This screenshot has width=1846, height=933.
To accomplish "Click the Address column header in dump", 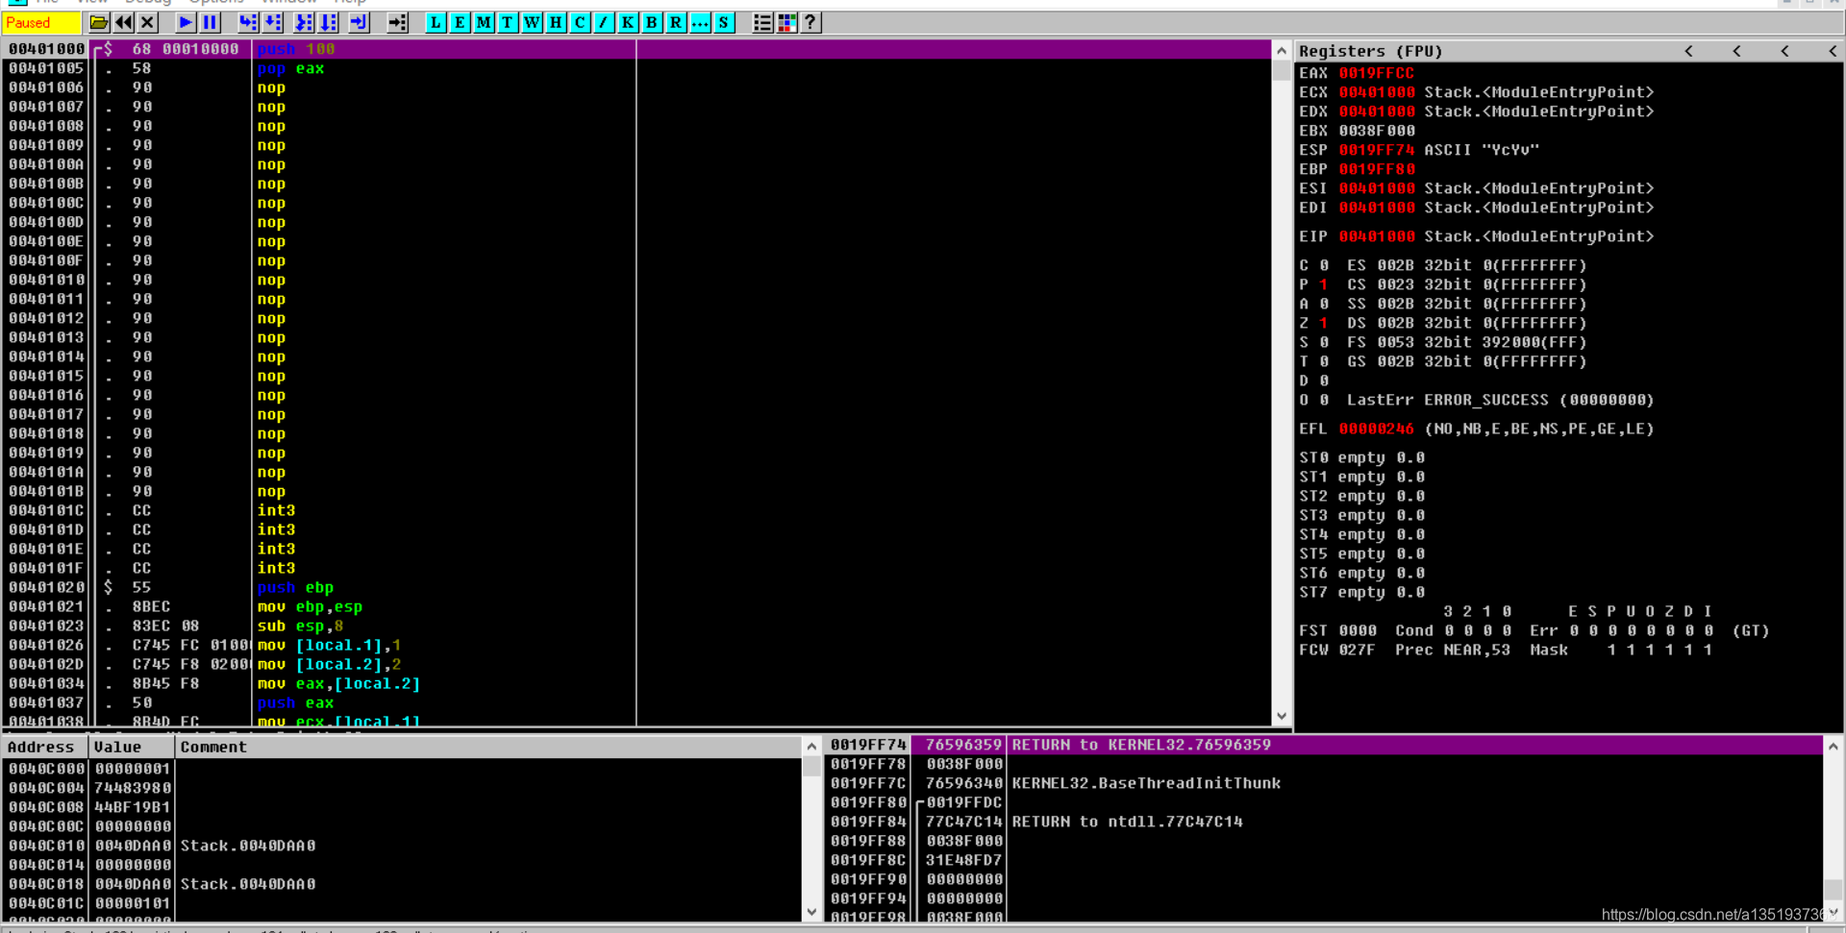I will coord(44,747).
